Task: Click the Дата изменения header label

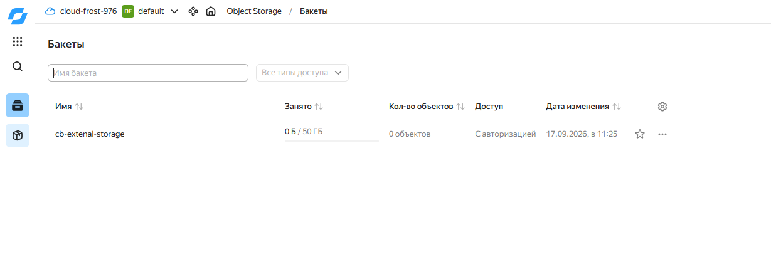Action: [x=578, y=107]
